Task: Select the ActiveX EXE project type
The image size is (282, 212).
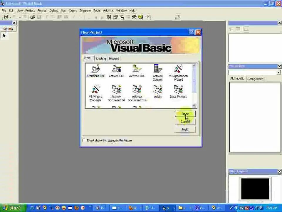Action: [x=116, y=71]
